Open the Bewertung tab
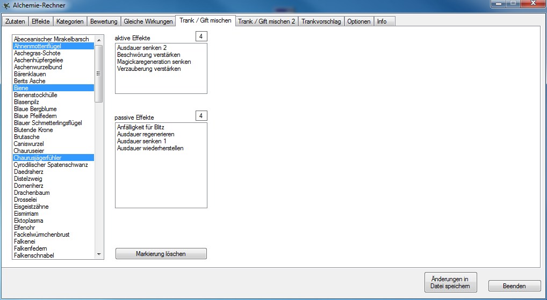Viewport: 547px width, 300px height. click(x=104, y=21)
